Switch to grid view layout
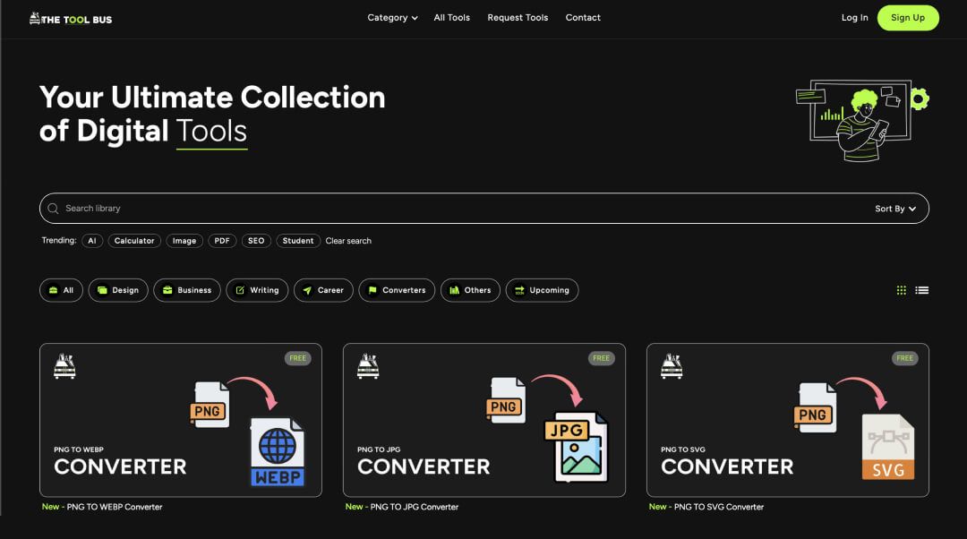 click(901, 290)
